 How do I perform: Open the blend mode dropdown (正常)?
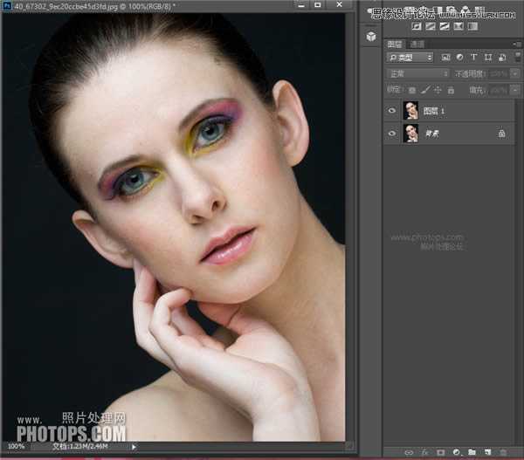tap(417, 74)
